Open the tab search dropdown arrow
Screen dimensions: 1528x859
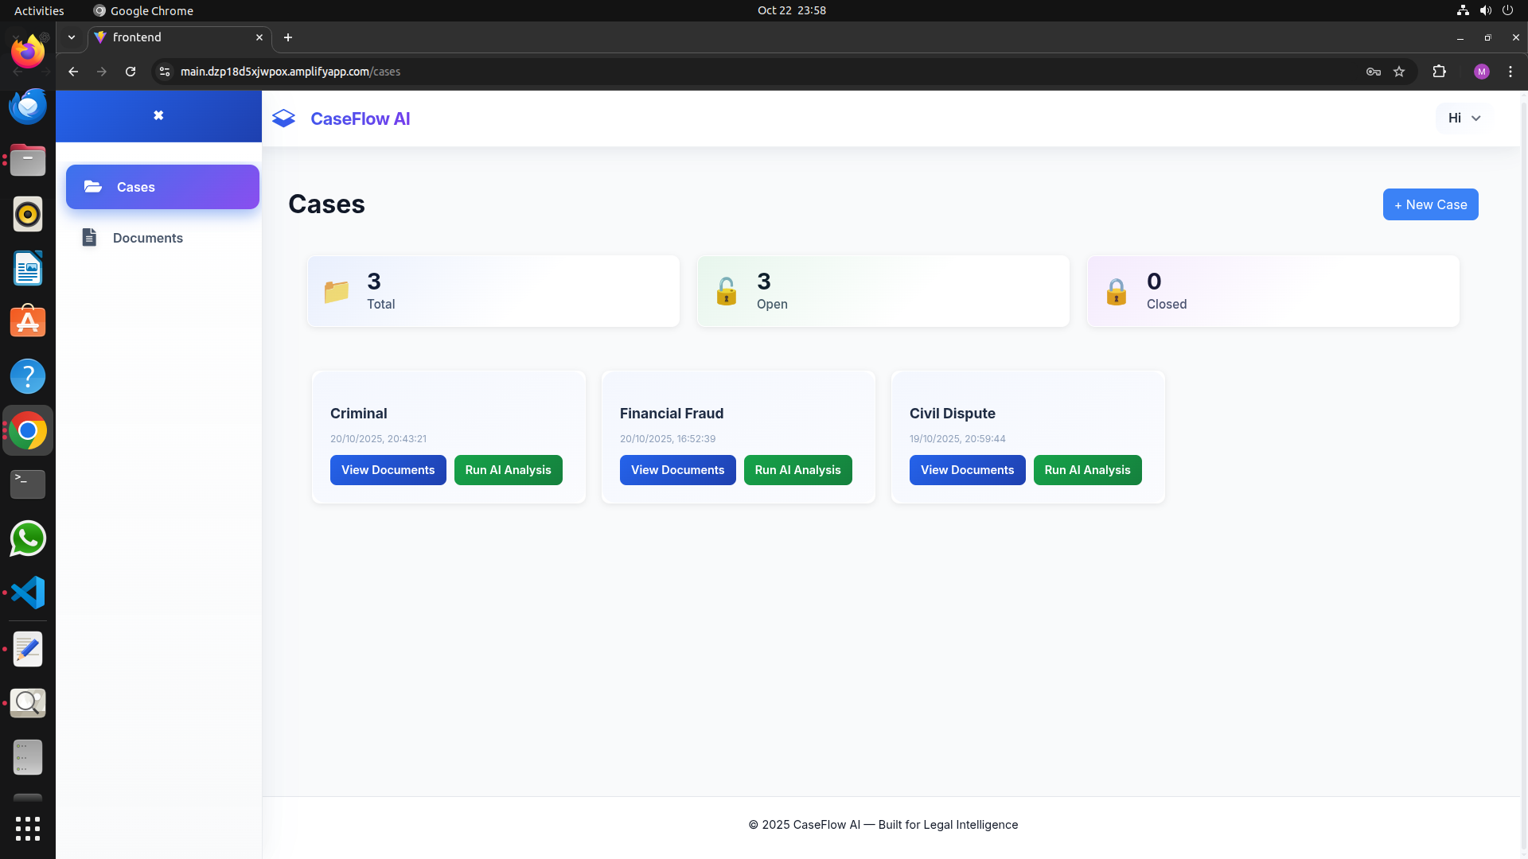pyautogui.click(x=72, y=37)
